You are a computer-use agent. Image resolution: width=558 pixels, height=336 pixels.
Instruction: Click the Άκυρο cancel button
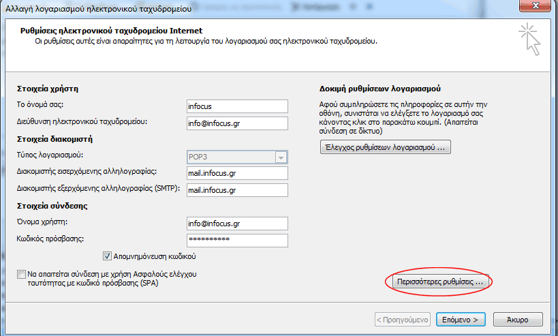pos(518,320)
